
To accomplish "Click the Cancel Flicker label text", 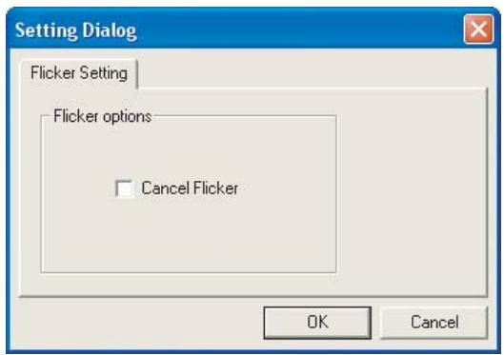I will [190, 188].
